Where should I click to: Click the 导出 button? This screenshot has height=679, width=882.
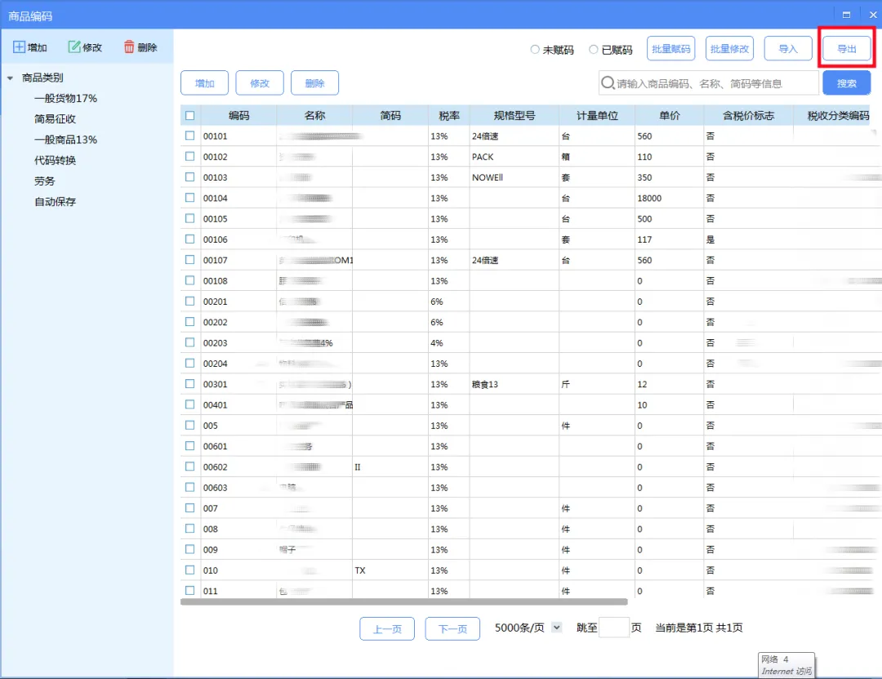[x=846, y=48]
